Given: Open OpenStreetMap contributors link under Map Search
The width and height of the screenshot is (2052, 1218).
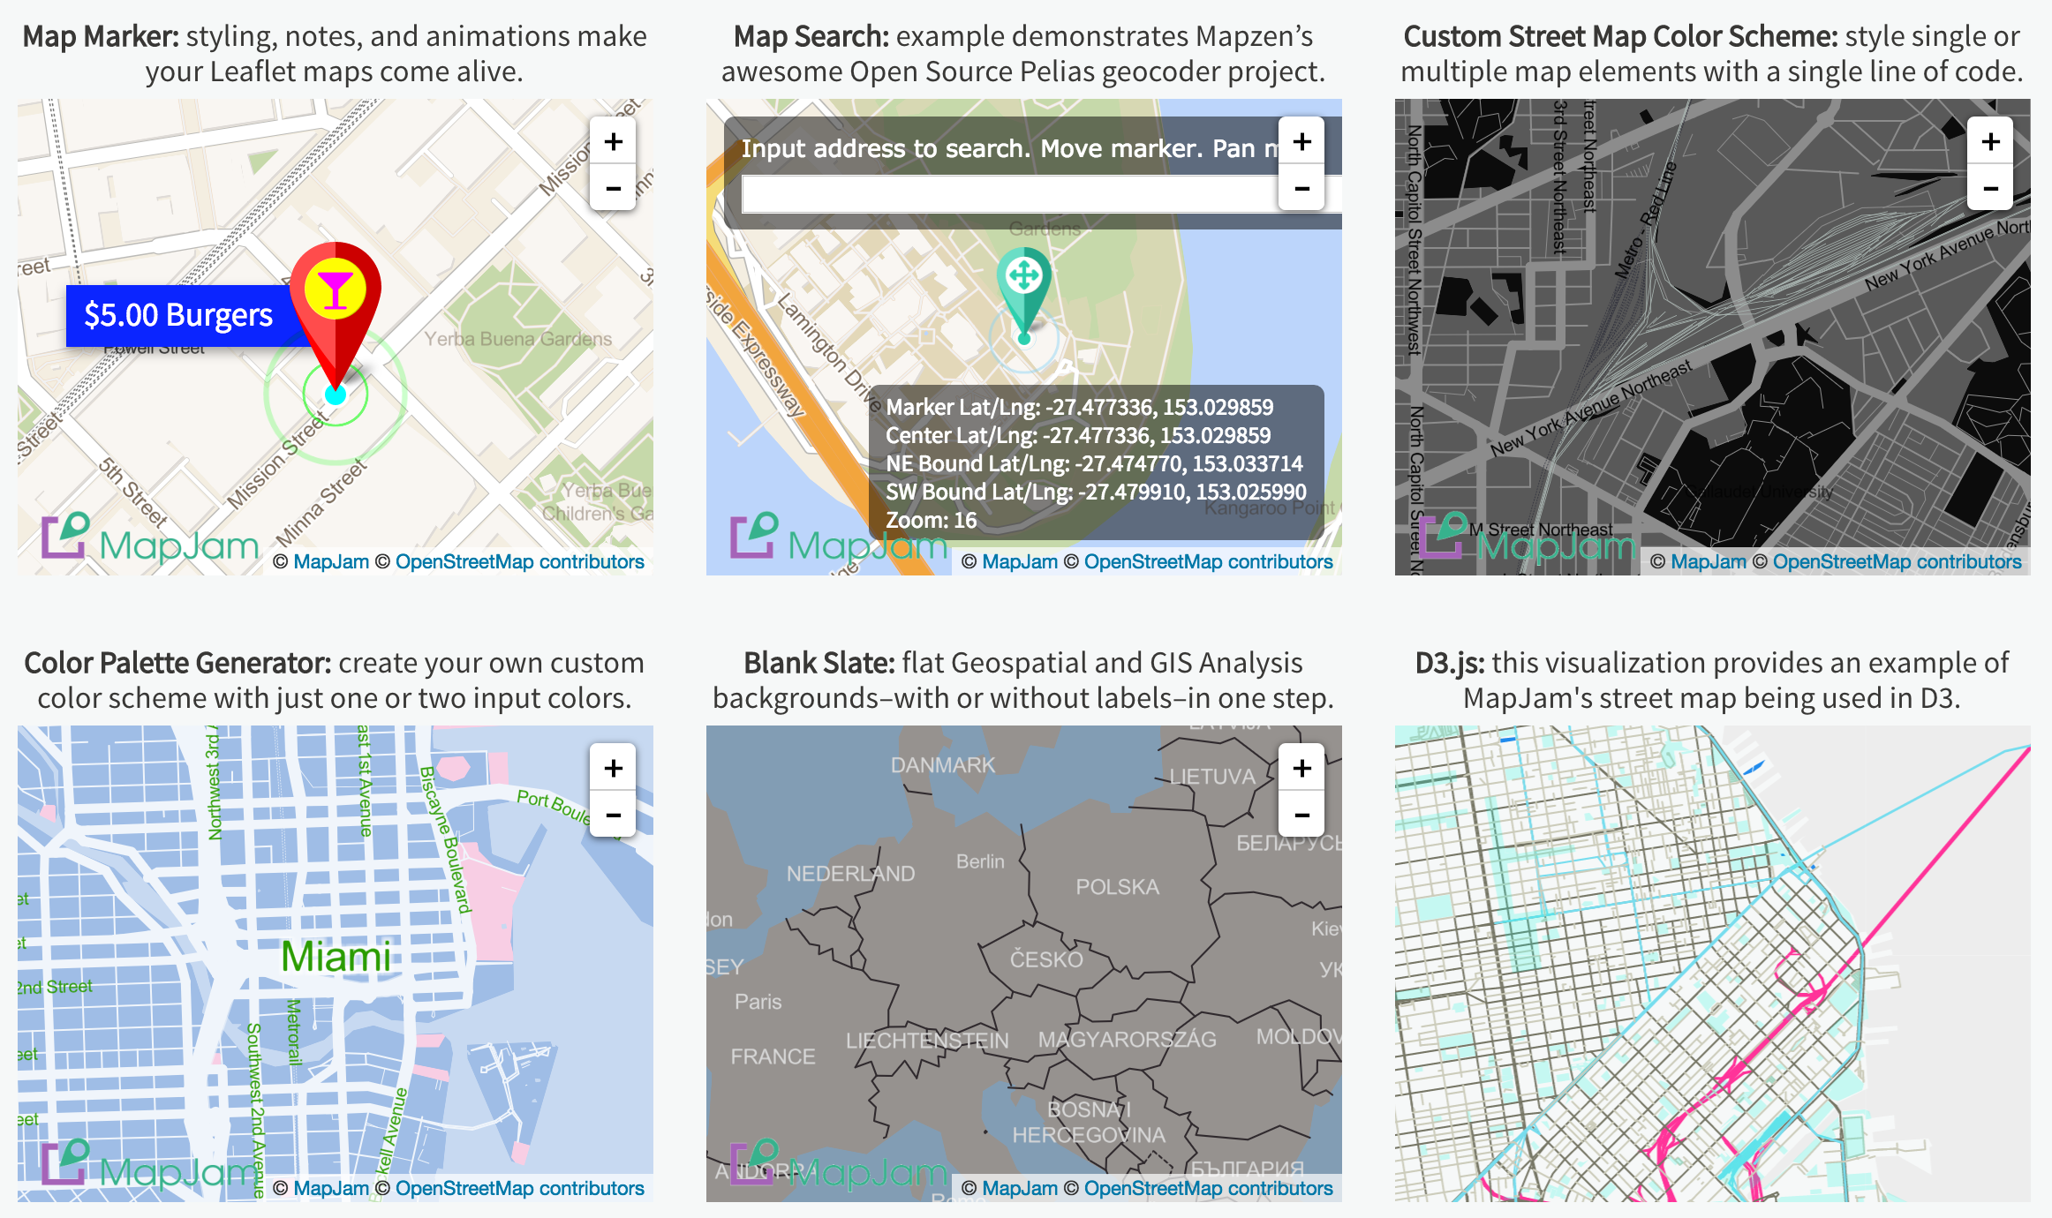Looking at the screenshot, I should [1208, 562].
